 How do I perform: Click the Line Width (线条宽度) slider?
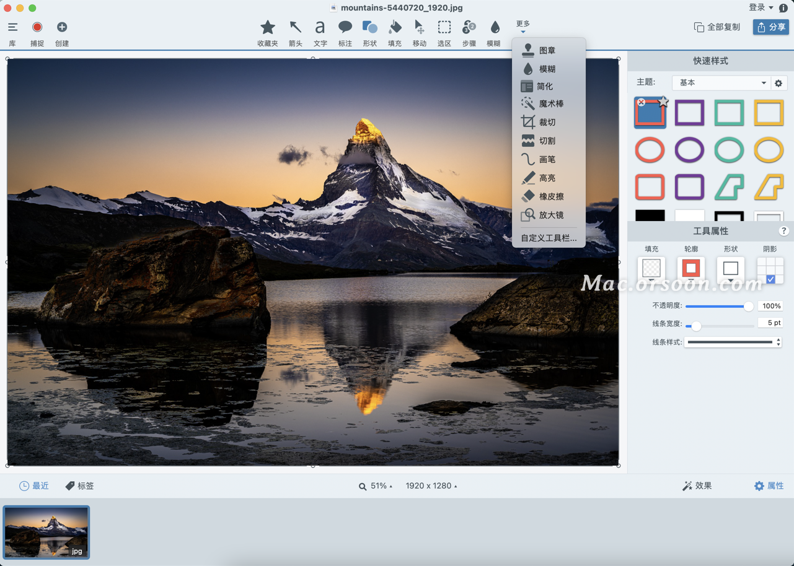(719, 325)
